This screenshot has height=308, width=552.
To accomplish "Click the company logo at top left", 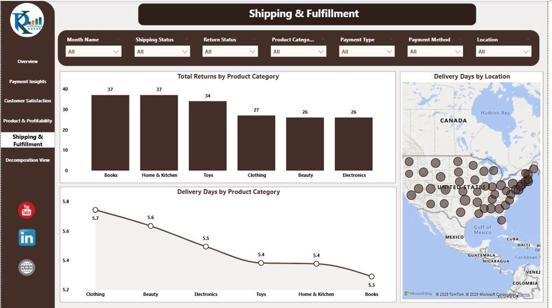I will point(27,20).
